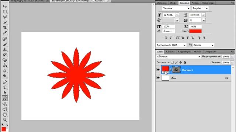Image resolution: width=236 pixels, height=132 pixels.
Task: Toggle Subscript text style
Action: click(192, 38)
